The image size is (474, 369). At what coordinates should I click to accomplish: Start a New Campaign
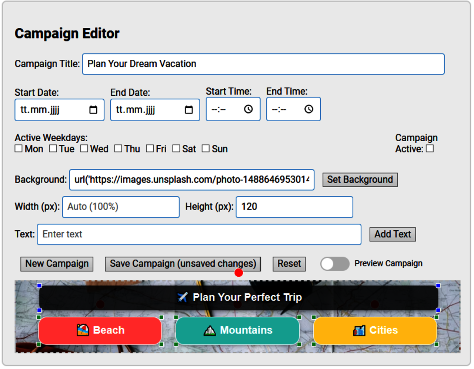click(57, 264)
